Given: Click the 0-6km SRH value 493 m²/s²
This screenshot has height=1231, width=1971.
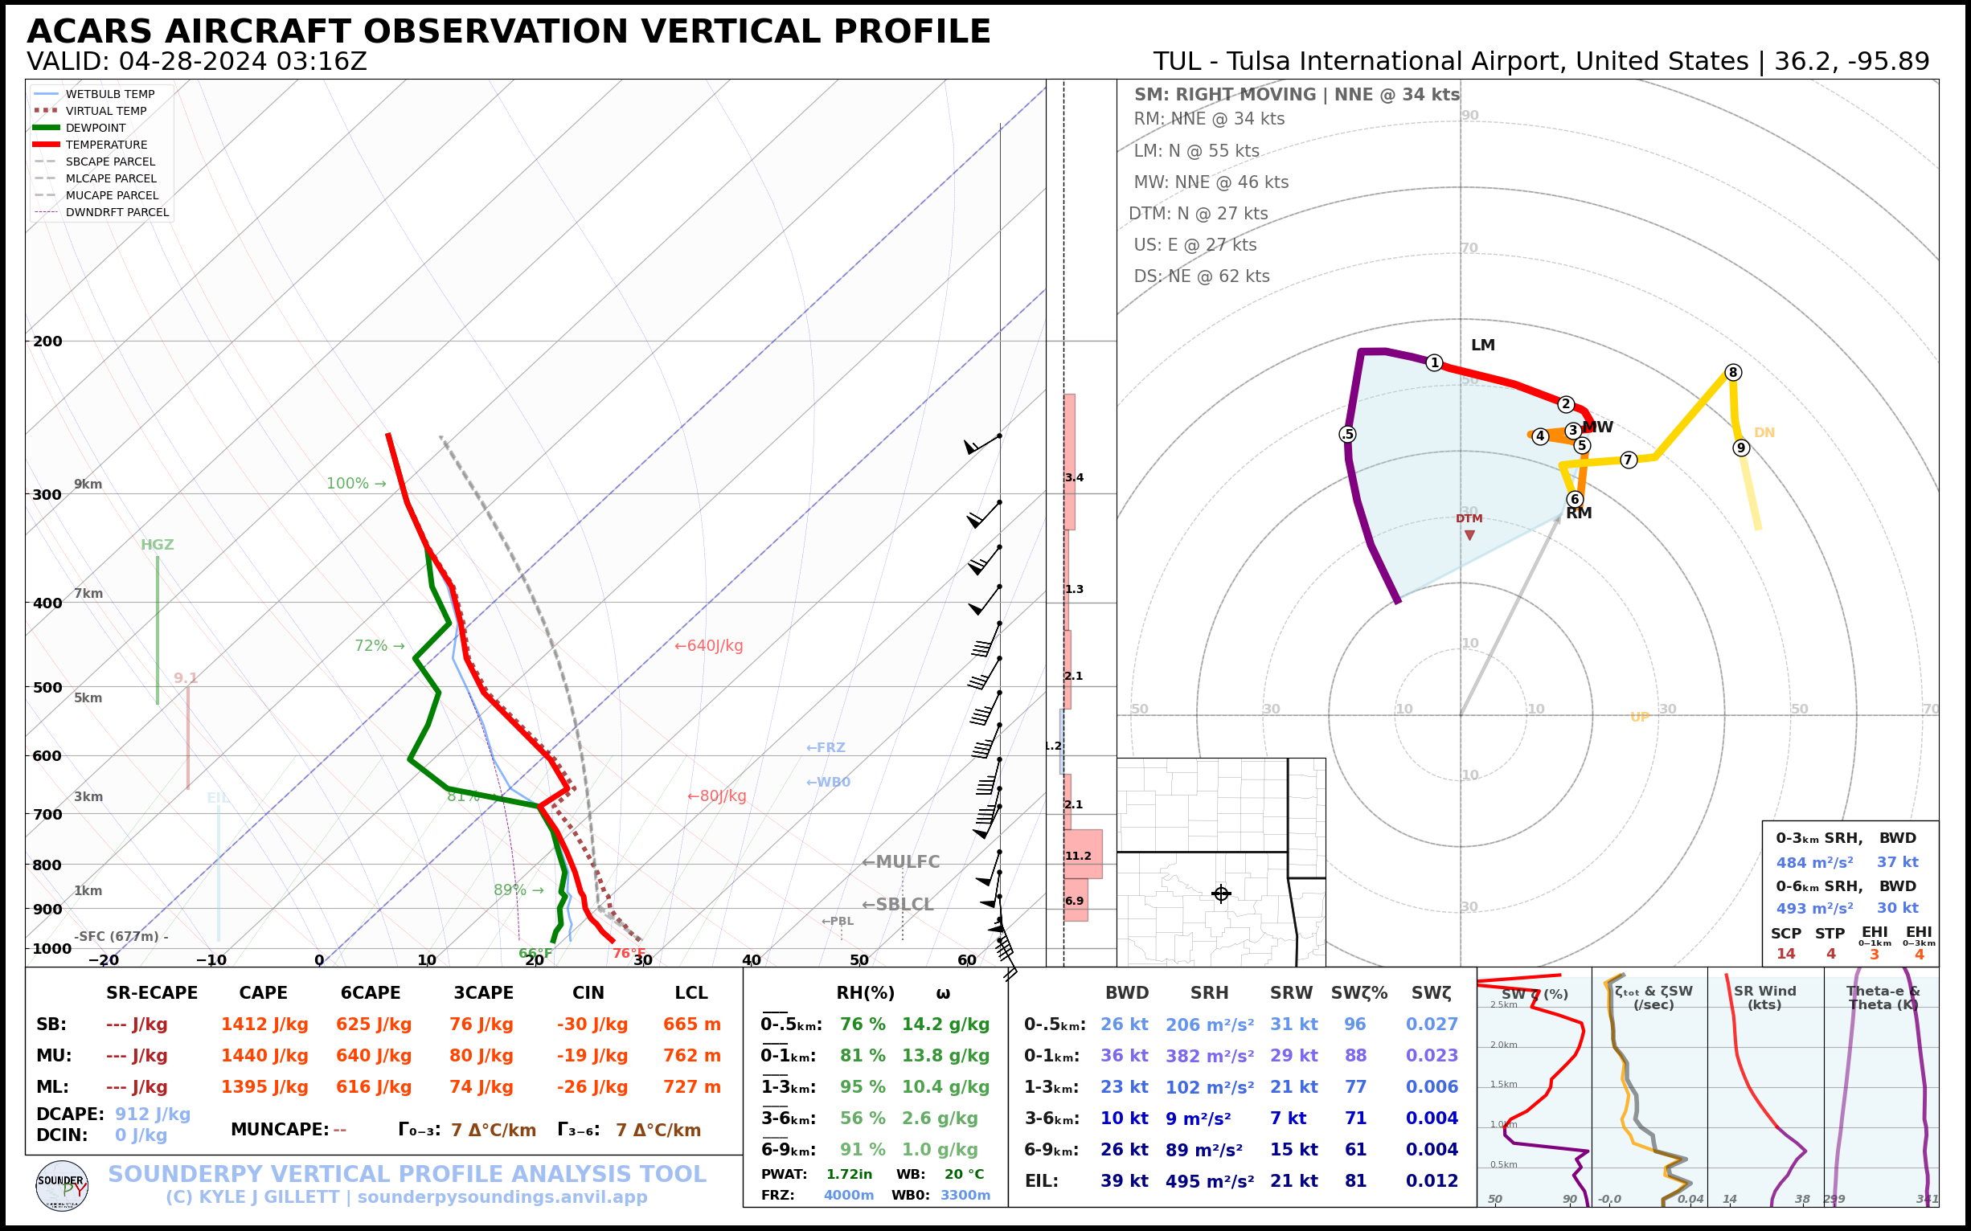Looking at the screenshot, I should click(1814, 908).
